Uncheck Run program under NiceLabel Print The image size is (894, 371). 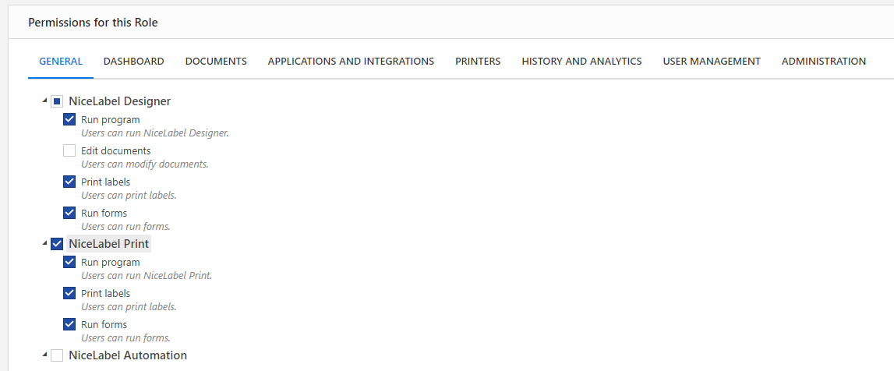point(69,263)
